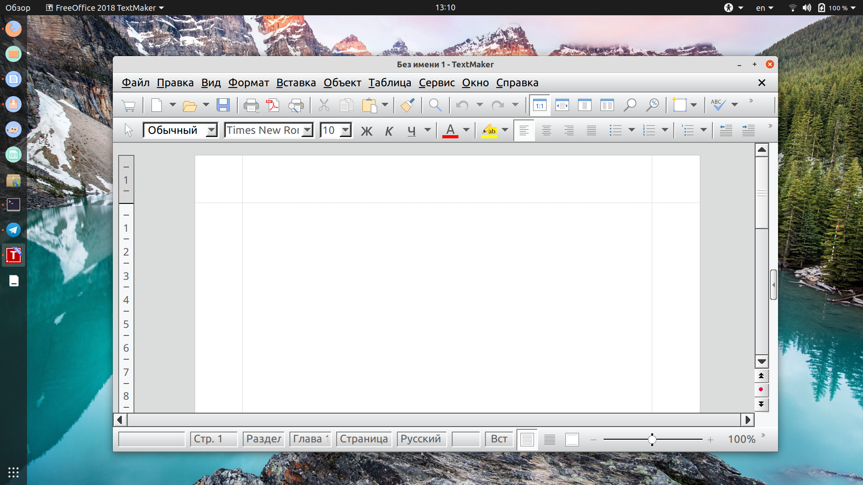Open the Формат menu

249,83
